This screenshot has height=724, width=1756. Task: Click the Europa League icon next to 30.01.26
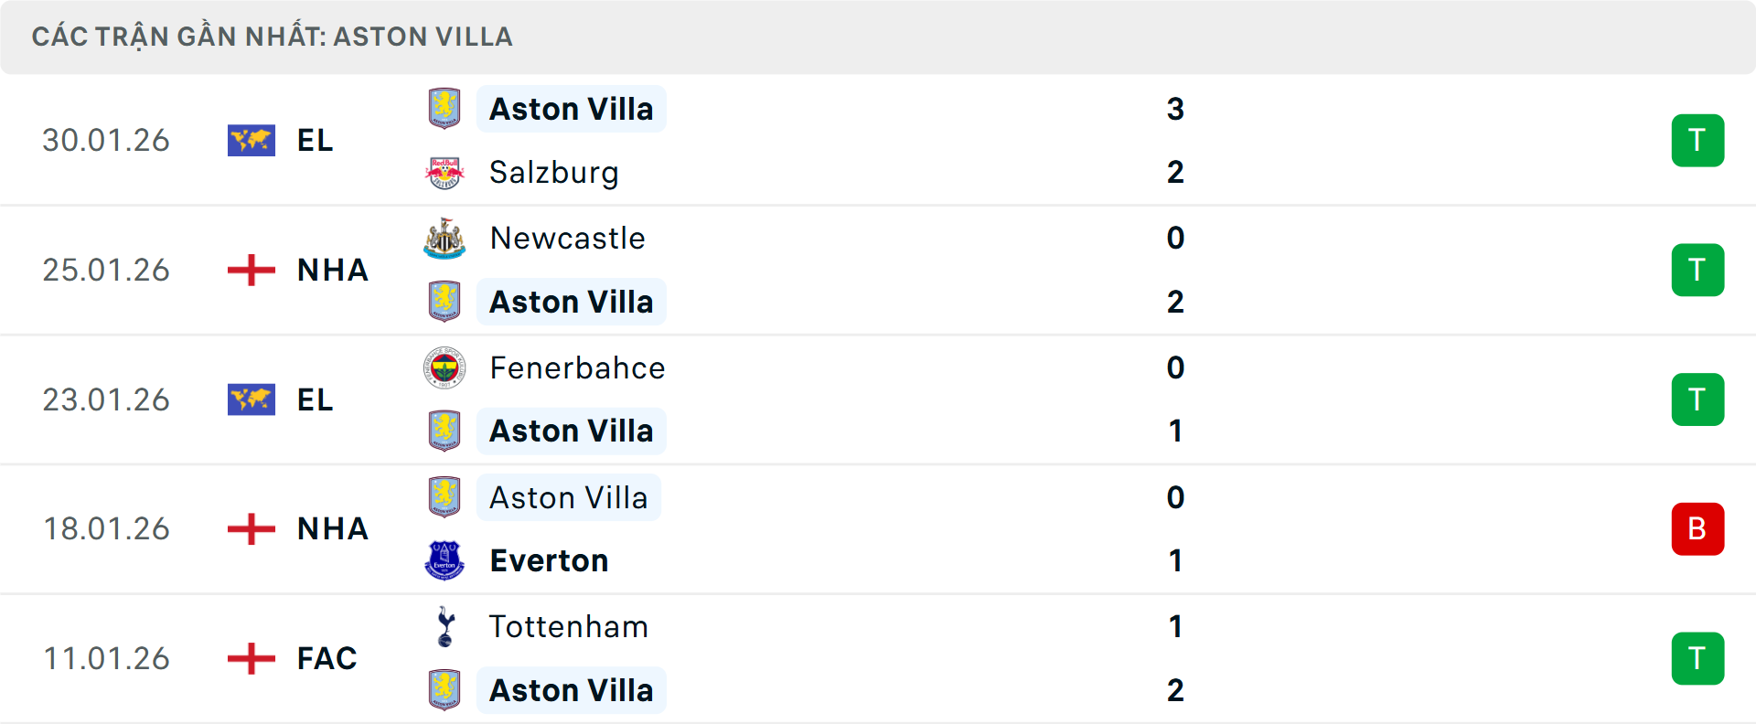[x=252, y=140]
